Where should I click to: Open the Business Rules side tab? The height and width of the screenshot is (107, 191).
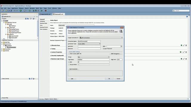click(44, 23)
